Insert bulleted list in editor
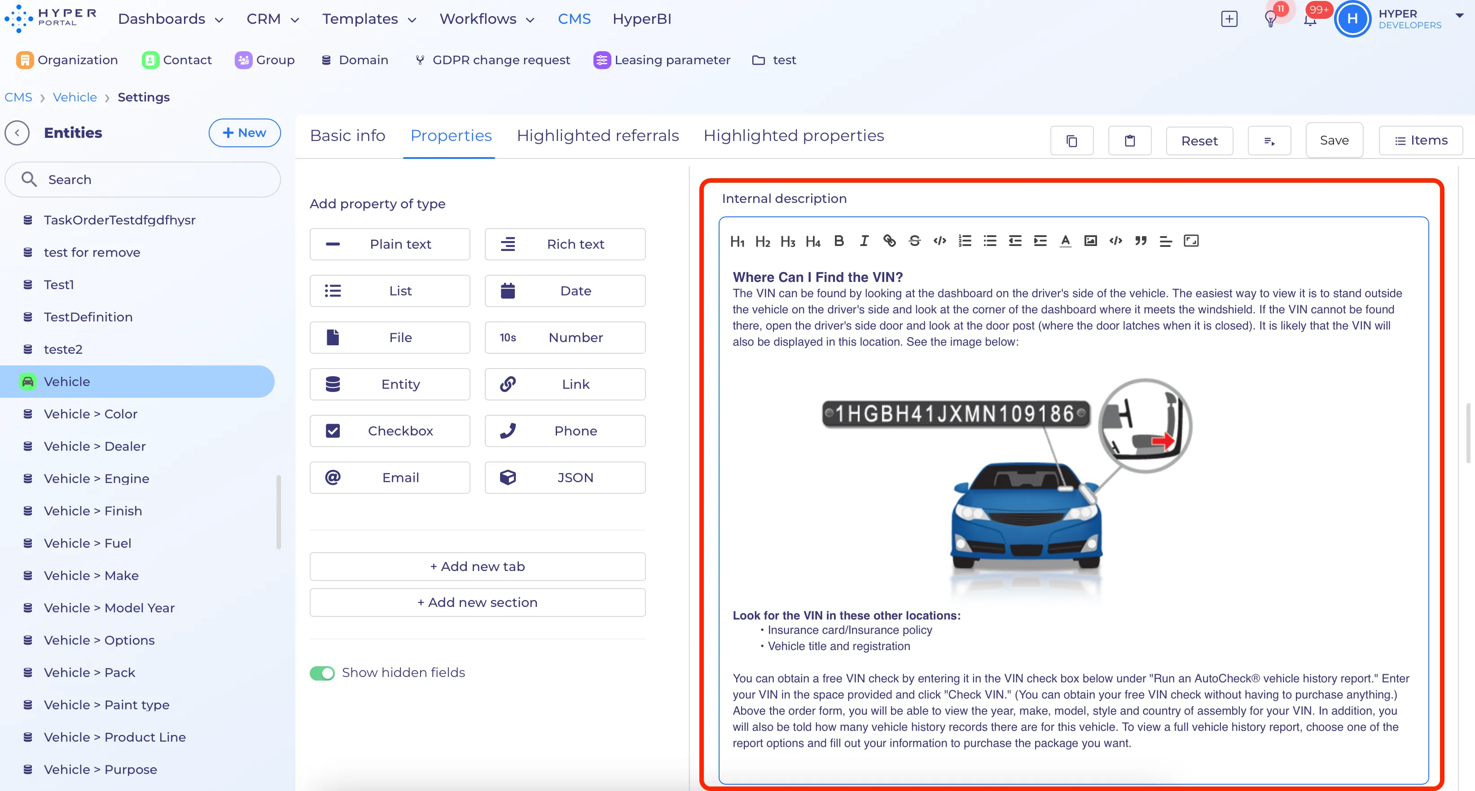The height and width of the screenshot is (791, 1475). [990, 241]
